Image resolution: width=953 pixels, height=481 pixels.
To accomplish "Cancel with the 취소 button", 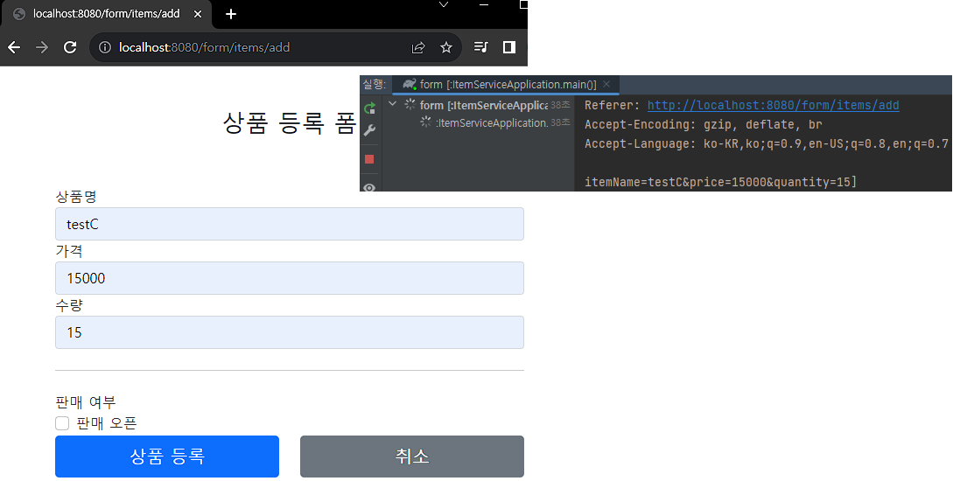I will pos(412,457).
